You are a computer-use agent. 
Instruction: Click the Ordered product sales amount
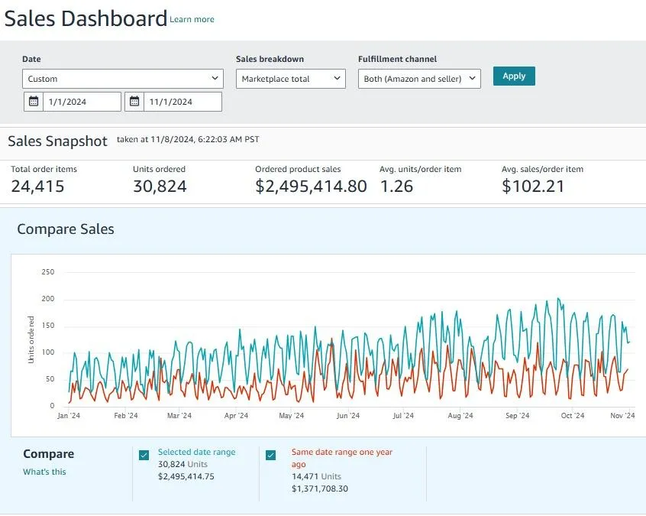click(x=311, y=187)
